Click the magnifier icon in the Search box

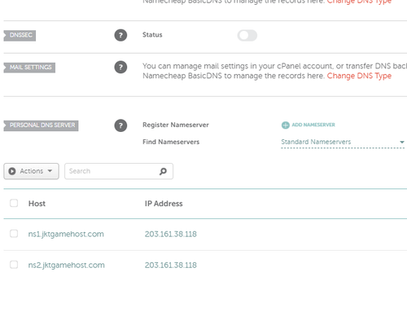[163, 171]
